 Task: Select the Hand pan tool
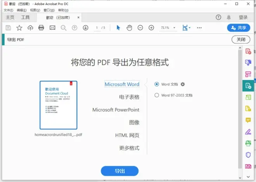click(x=129, y=28)
